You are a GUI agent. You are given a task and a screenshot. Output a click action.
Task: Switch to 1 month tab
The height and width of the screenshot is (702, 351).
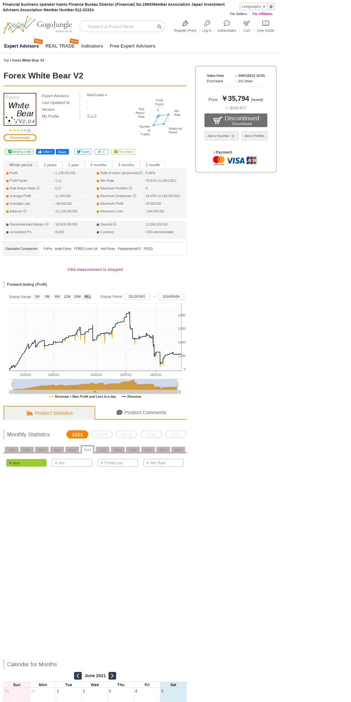[x=153, y=165]
